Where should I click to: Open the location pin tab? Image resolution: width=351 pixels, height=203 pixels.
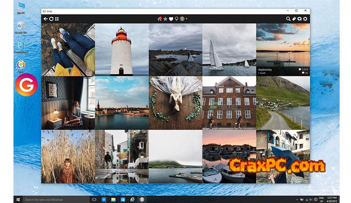[176, 19]
